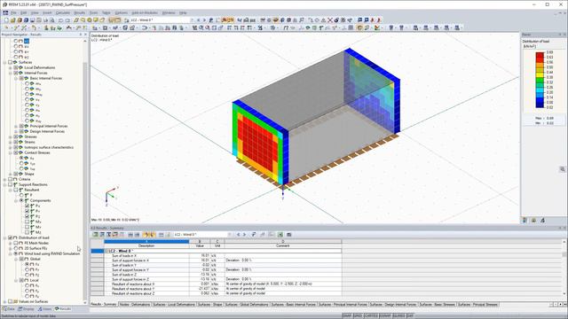
Task: Expand Principal Internal Forces tree node
Action: tap(16, 126)
